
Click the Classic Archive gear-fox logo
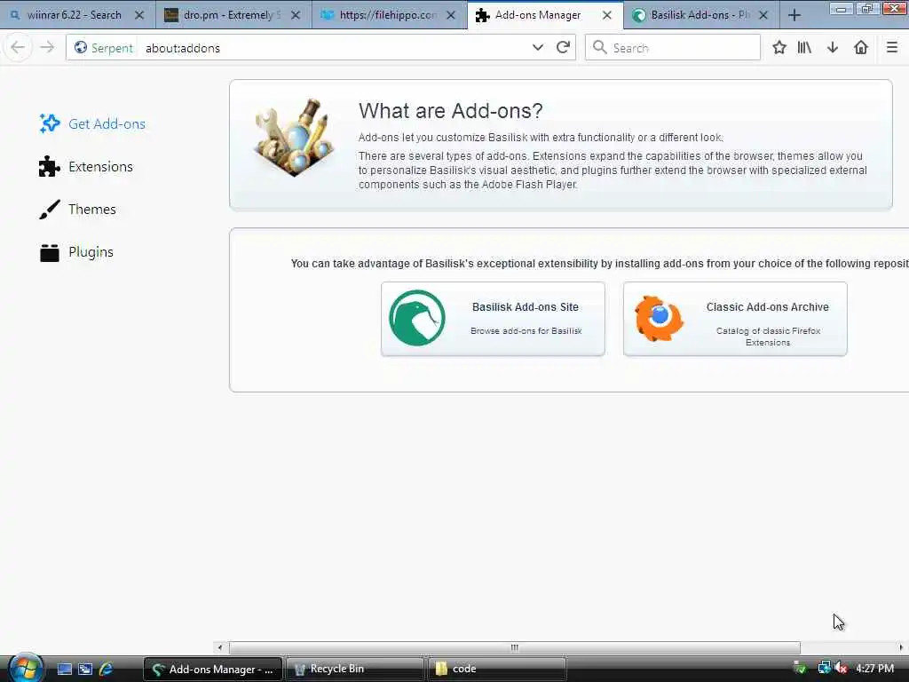coord(660,319)
